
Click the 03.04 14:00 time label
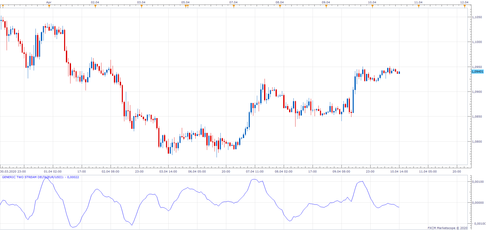click(x=168, y=171)
